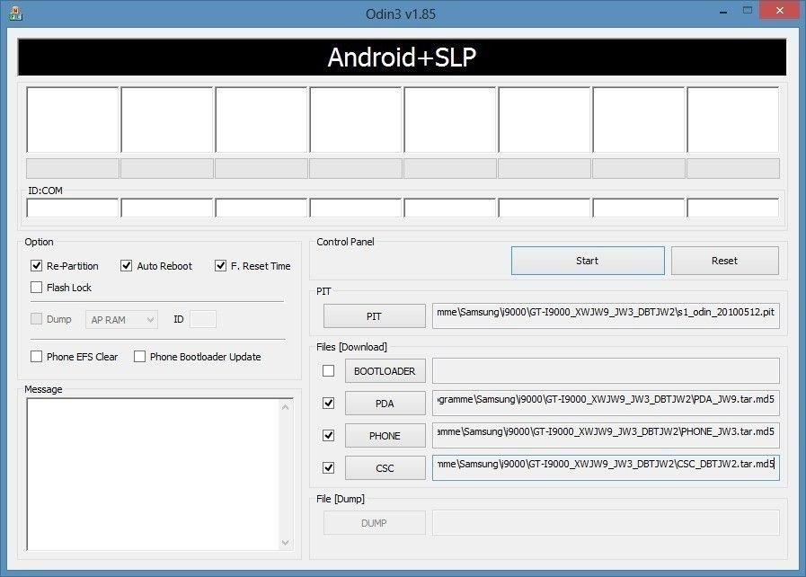Maximize the Odin3 window

(748, 11)
